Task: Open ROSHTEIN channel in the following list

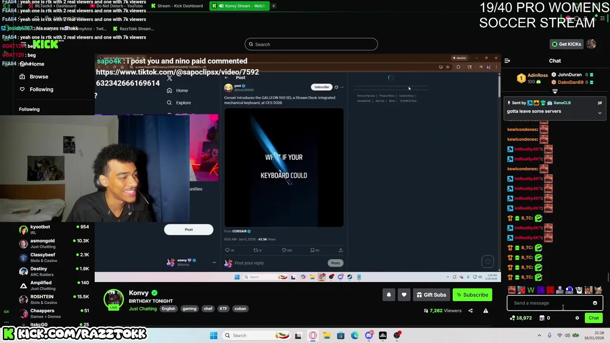Action: tap(53, 299)
